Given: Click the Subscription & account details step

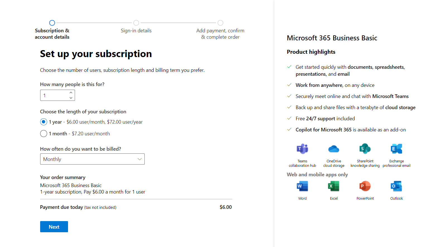Looking at the screenshot, I should click(x=52, y=30).
